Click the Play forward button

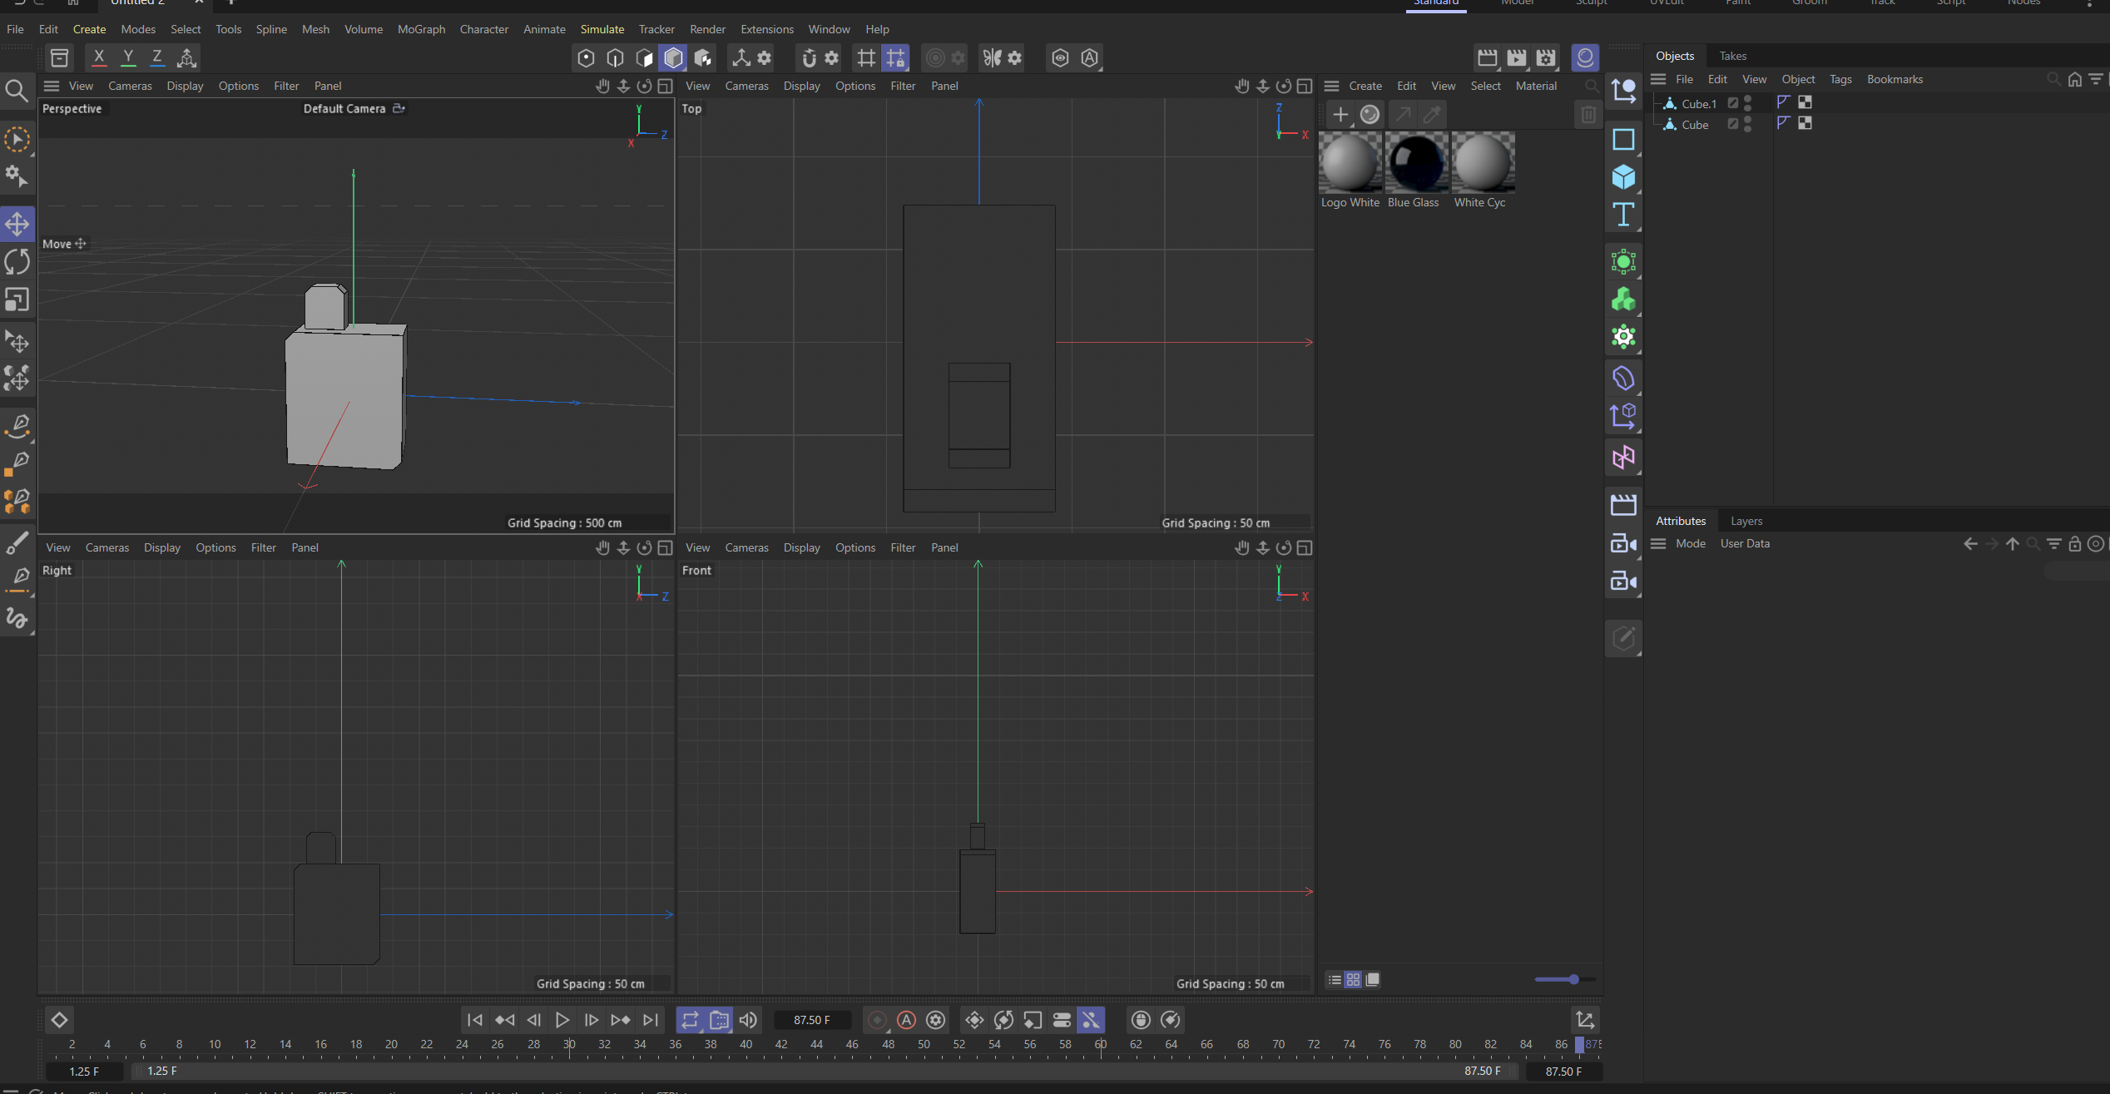coord(562,1020)
